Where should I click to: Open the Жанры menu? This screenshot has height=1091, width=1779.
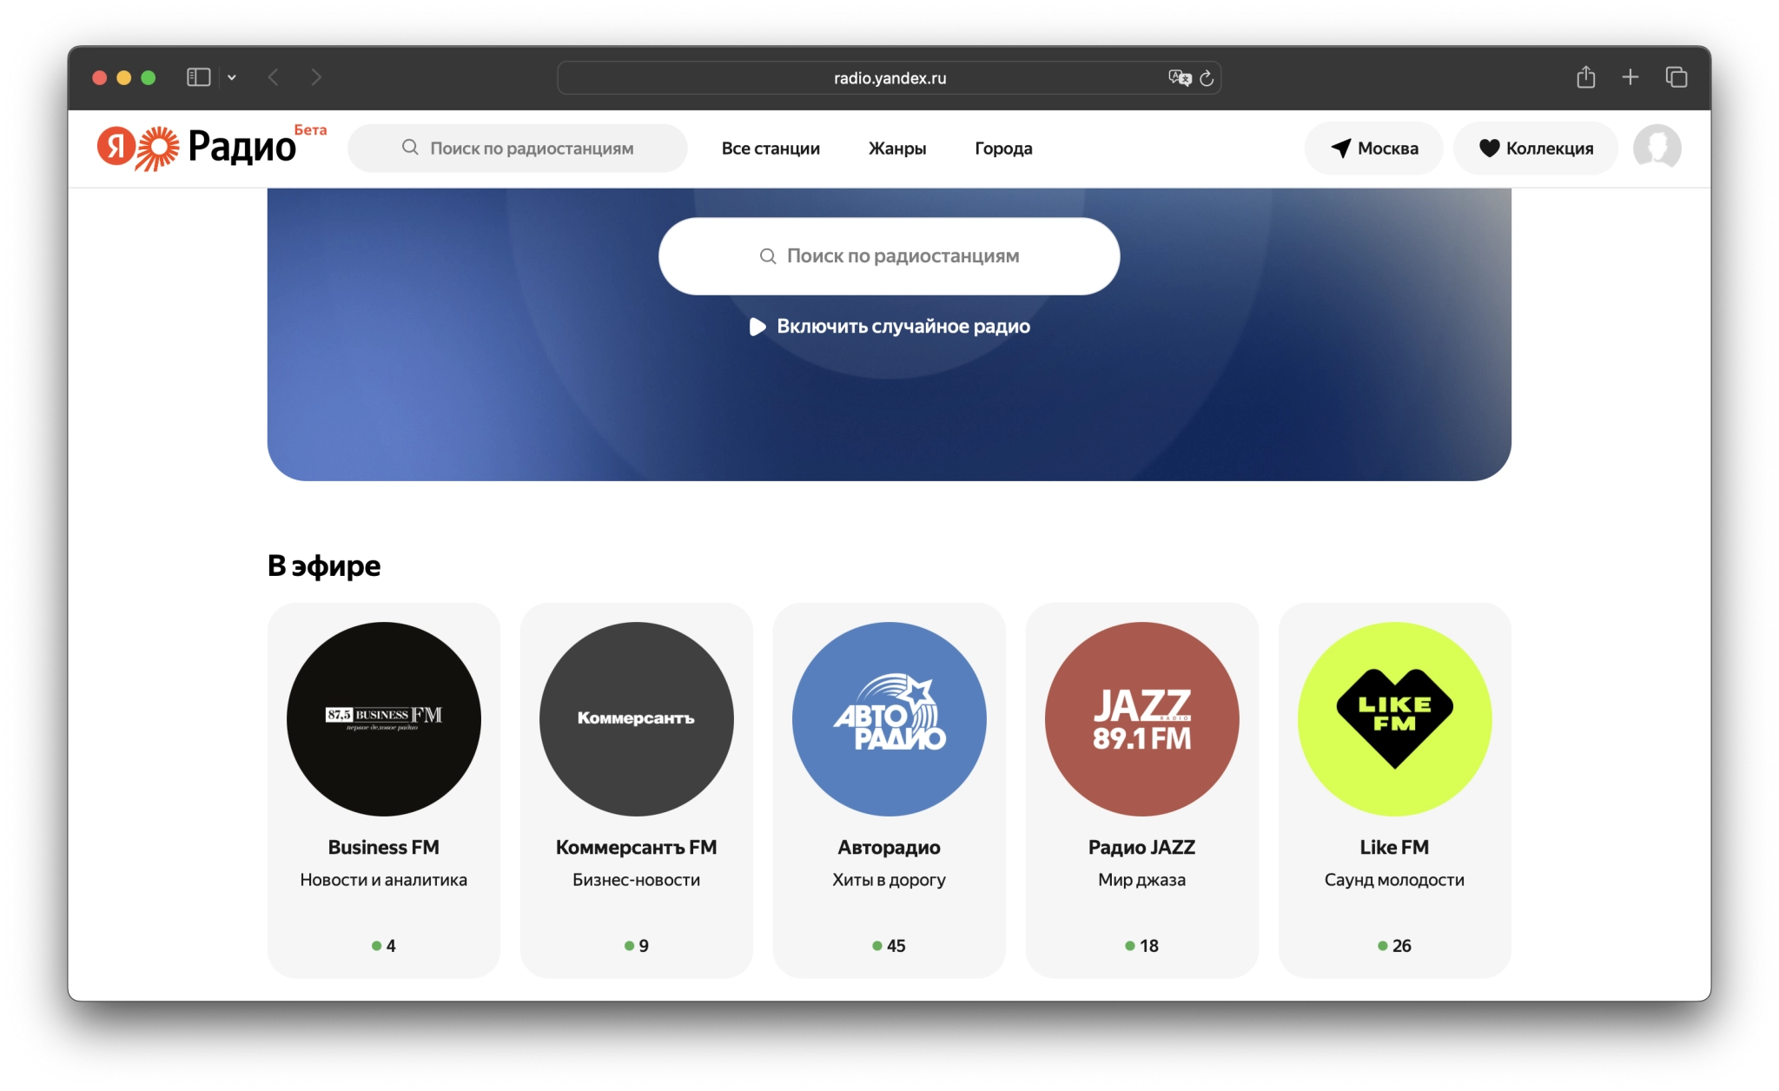(897, 149)
